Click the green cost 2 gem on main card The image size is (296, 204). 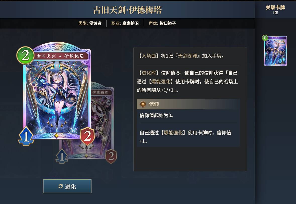(x=25, y=56)
